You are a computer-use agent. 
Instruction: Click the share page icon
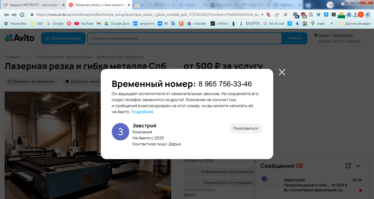click(x=277, y=14)
